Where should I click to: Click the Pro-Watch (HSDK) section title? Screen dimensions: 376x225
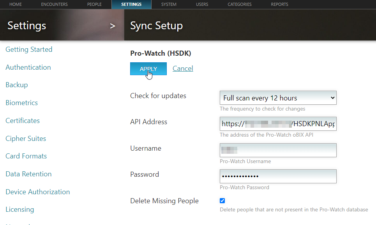tap(161, 53)
